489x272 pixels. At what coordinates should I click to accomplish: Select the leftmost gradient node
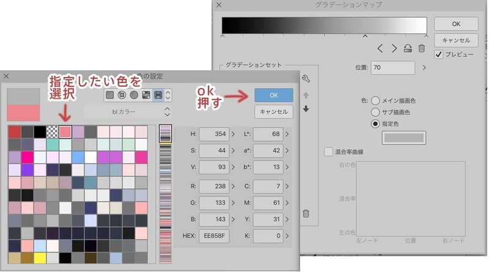coord(222,36)
